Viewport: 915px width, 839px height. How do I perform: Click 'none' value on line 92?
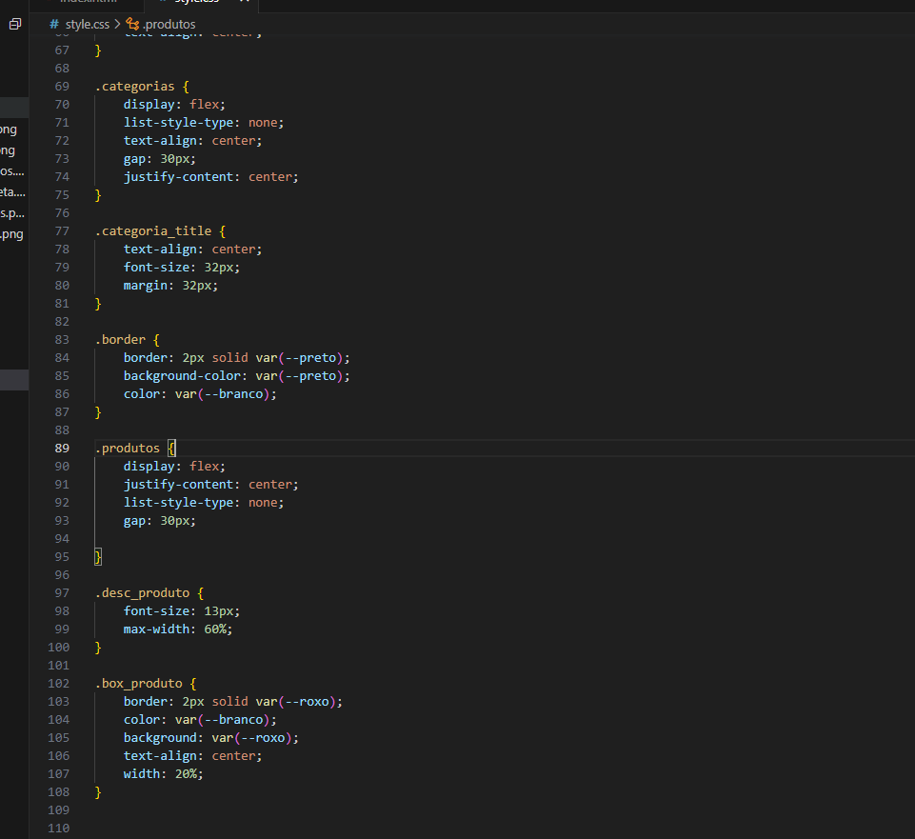point(263,503)
